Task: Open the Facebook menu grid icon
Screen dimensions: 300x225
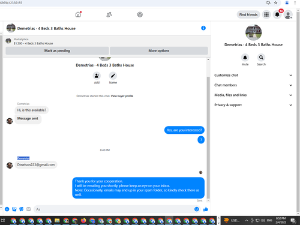Action: (266, 14)
